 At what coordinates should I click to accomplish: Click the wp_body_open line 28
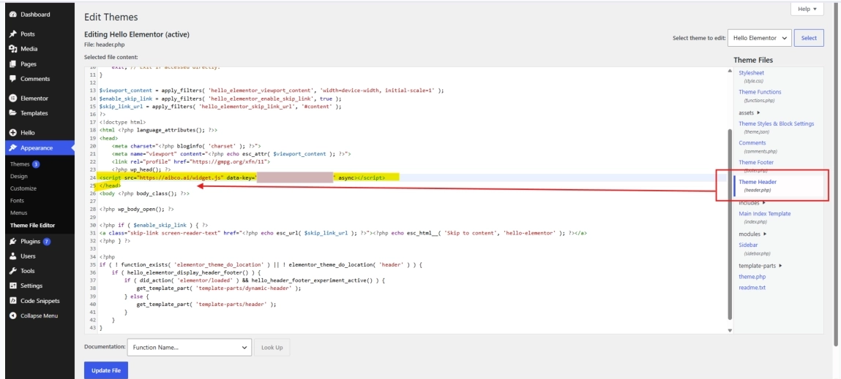(x=136, y=210)
